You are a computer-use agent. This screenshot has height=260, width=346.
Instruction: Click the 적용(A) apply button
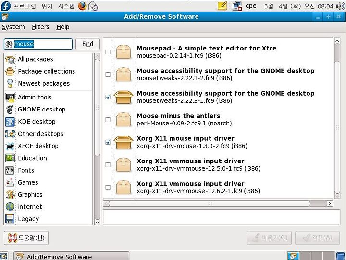(317, 238)
